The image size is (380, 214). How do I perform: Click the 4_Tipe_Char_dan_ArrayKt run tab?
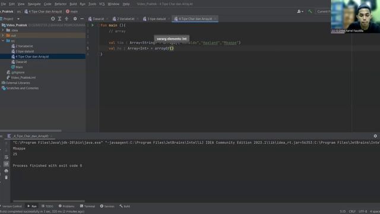tap(30, 136)
